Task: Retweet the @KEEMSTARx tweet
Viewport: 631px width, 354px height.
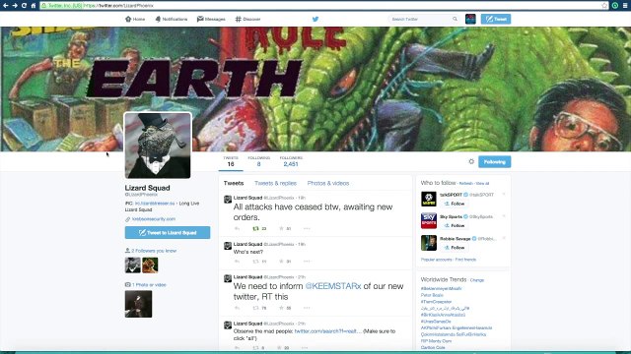Action: click(x=255, y=308)
